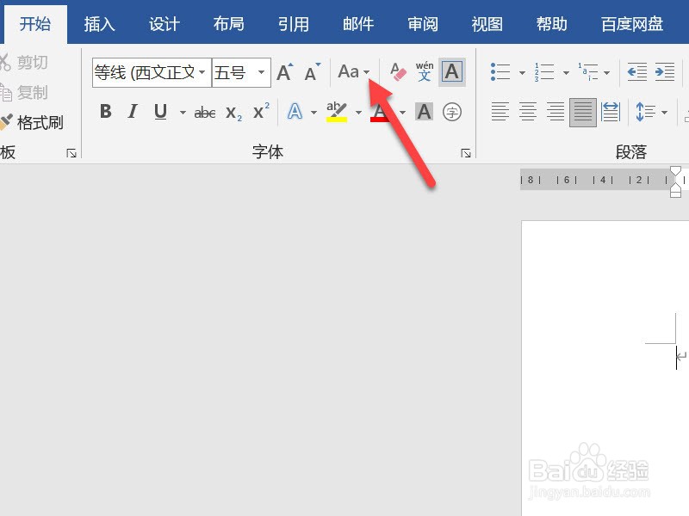Toggle strikethrough abc formatting
Screen dimensions: 689x516
205,113
